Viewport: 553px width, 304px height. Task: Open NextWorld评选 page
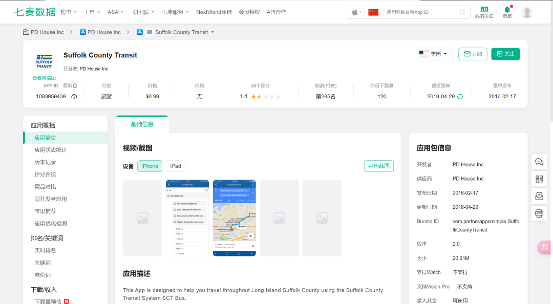214,12
